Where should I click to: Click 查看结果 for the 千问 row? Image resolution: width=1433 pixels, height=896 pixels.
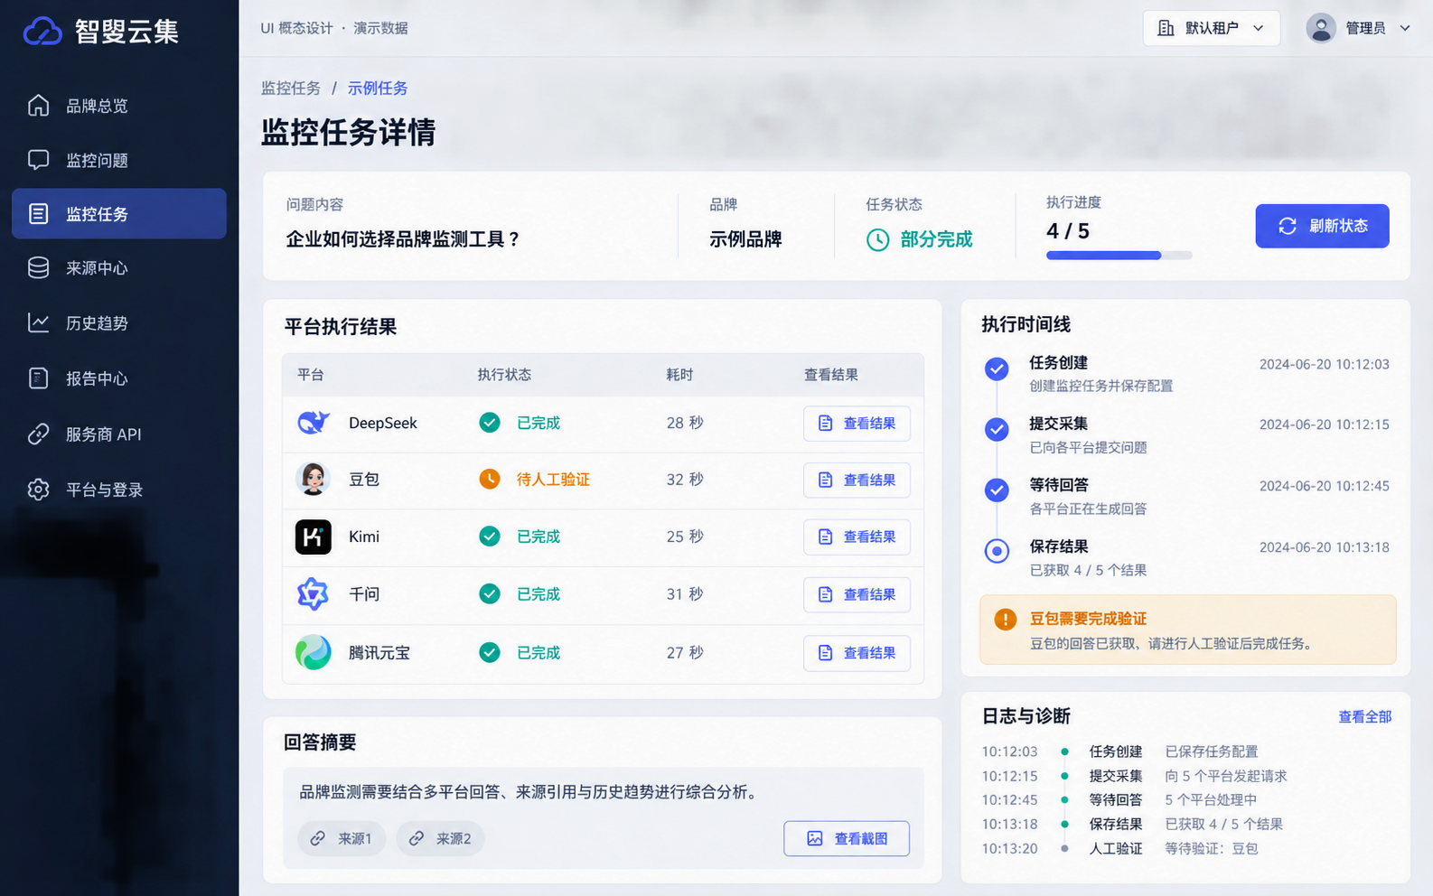(857, 594)
